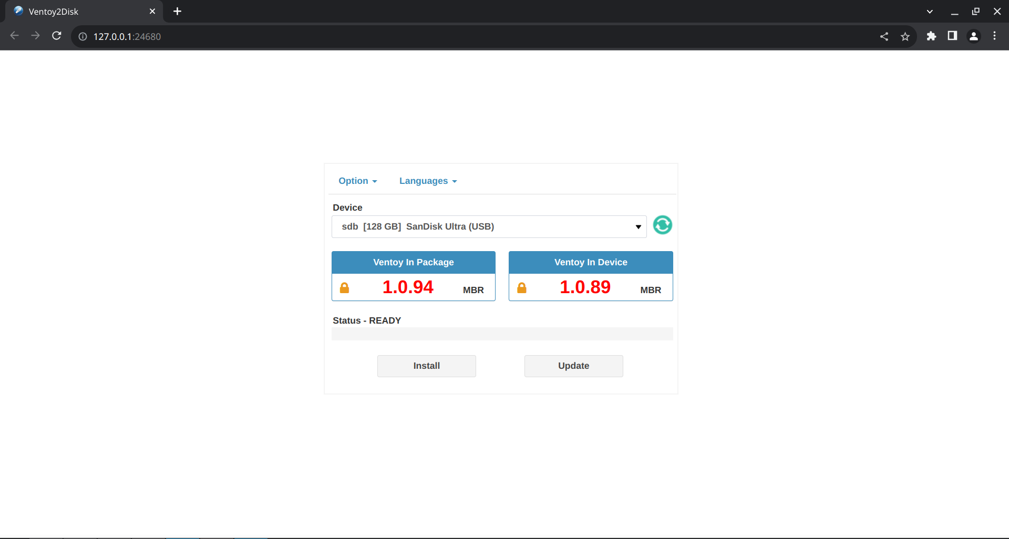
Task: Bookmark this page with star icon
Action: coord(905,36)
